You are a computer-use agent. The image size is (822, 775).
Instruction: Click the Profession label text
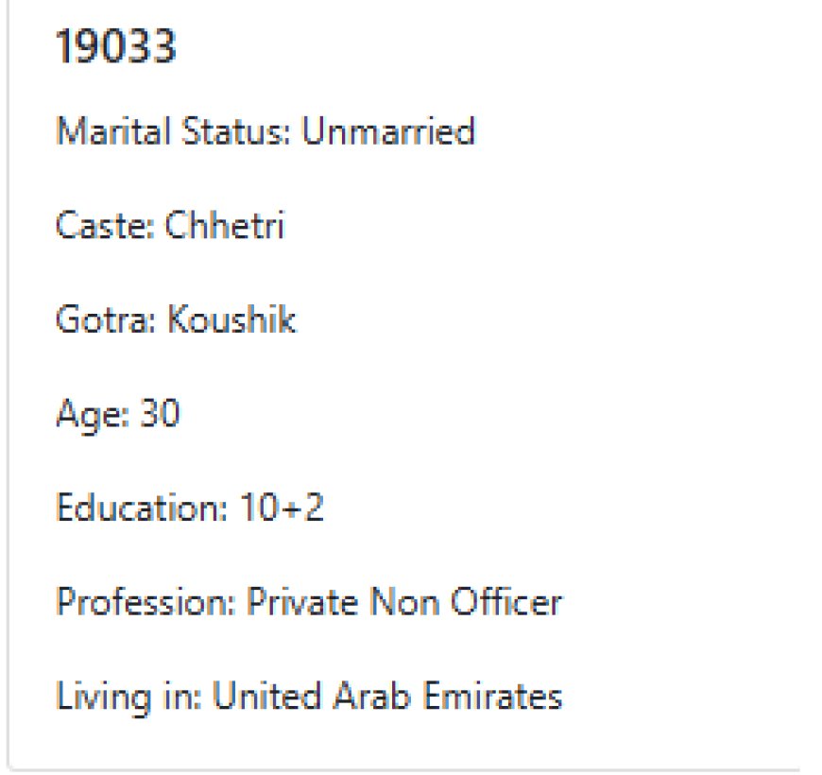pos(146,603)
